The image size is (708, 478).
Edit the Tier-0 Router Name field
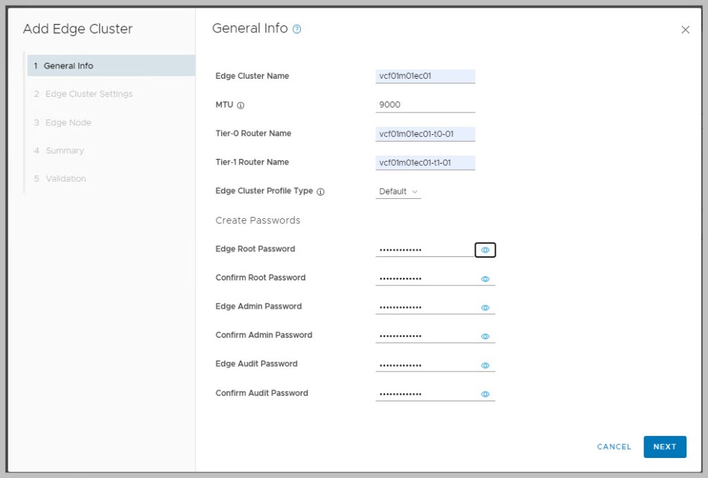(x=425, y=133)
